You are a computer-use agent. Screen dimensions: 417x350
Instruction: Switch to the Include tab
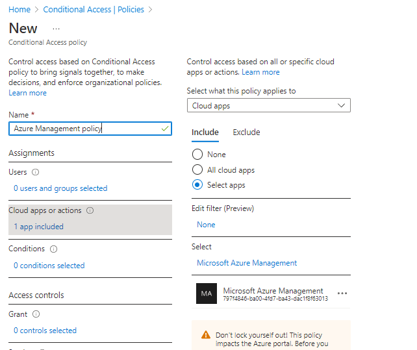click(205, 132)
